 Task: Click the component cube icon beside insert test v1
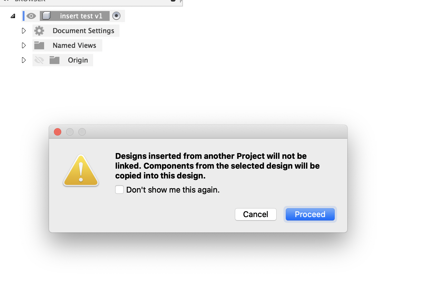click(46, 16)
